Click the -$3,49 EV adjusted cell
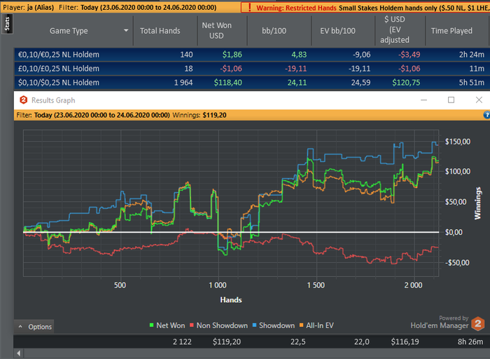 pos(409,55)
